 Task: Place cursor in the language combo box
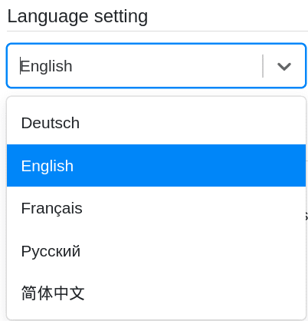pyautogui.click(x=156, y=66)
